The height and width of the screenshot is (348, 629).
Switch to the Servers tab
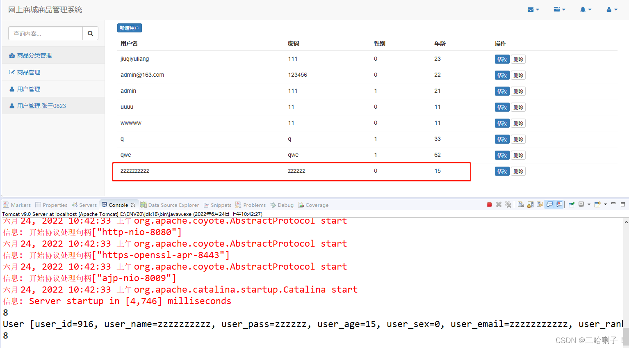(84, 205)
